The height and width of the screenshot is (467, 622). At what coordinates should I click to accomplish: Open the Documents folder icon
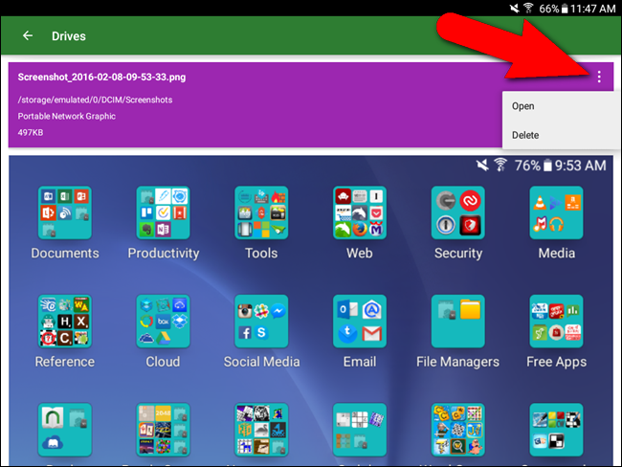(x=65, y=213)
